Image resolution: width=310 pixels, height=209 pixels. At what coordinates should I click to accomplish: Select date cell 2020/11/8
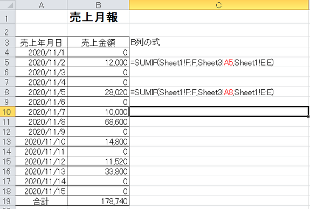pos(42,122)
